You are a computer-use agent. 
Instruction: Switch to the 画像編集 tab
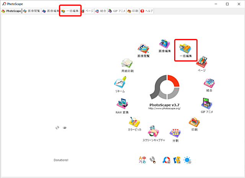point(51,11)
